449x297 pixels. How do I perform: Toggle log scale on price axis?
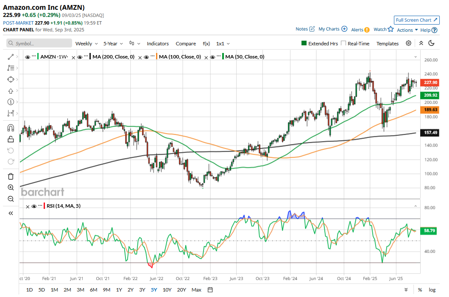(x=432, y=290)
